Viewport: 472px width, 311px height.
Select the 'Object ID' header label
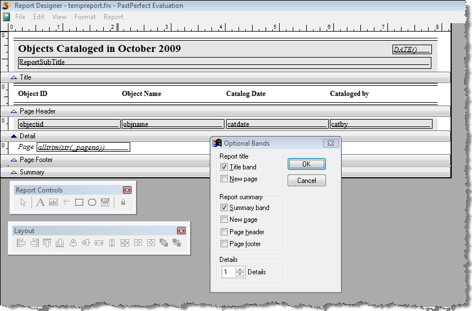click(33, 94)
